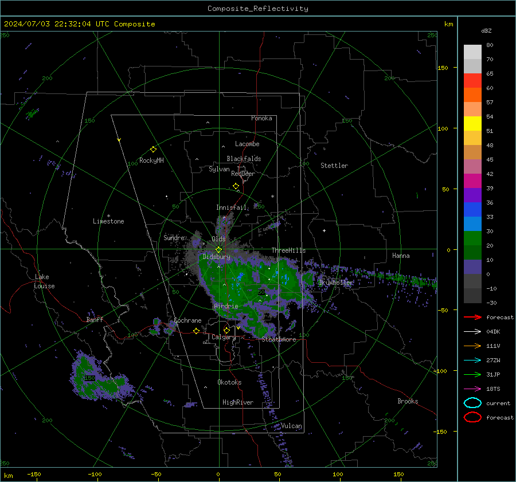
Task: Click the yellow radar-center marker below Olds
Action: [x=218, y=250]
